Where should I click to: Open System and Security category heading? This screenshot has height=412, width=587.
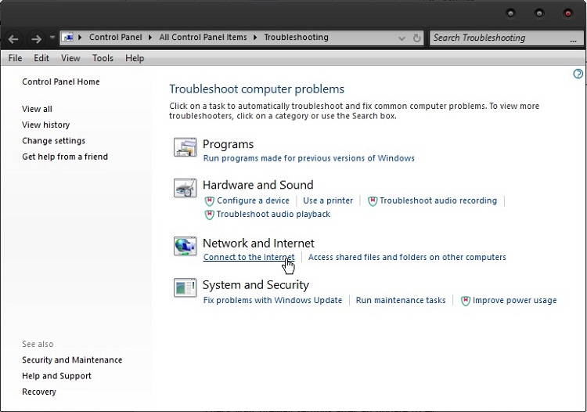point(256,285)
